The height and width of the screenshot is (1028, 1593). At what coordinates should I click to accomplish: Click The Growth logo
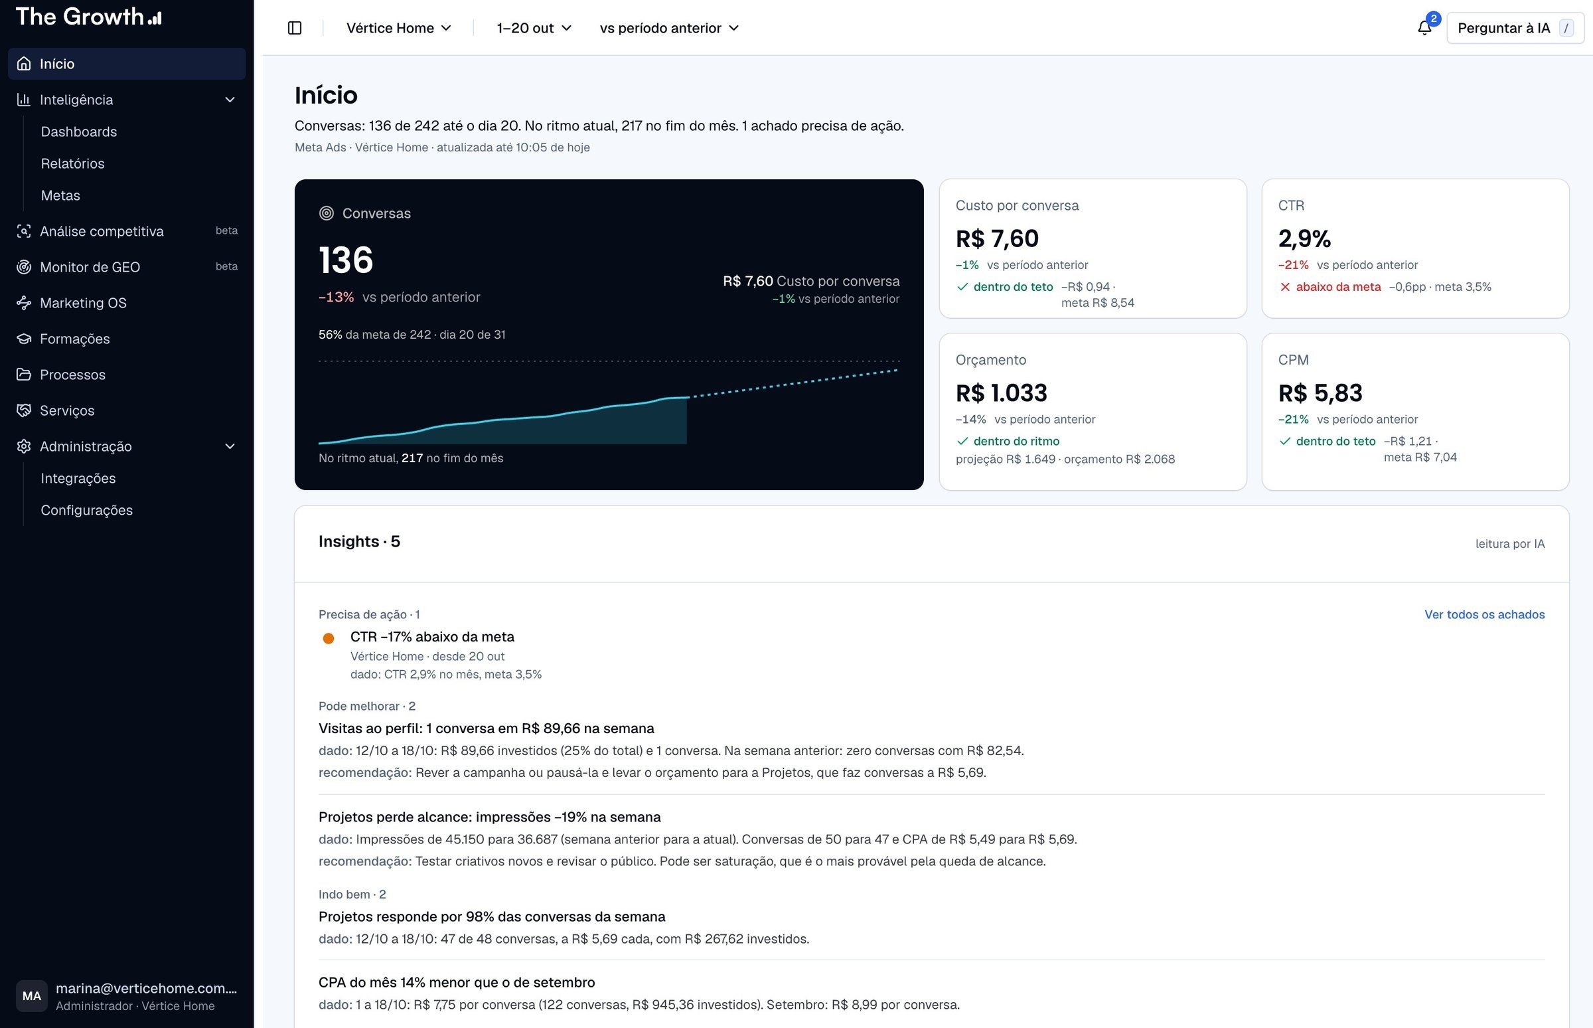(88, 17)
